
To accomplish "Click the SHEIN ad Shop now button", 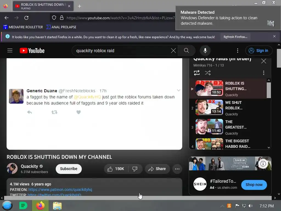I will 254,185.
